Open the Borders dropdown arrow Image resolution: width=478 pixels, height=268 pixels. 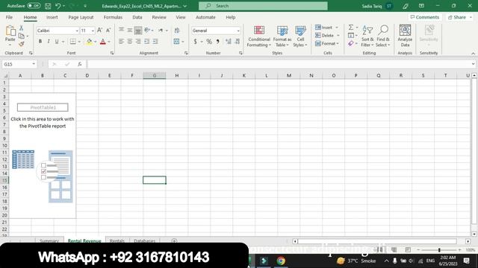coord(79,42)
